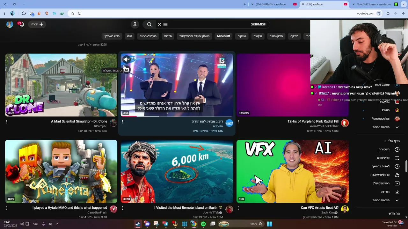408x229 pixels.
Task: Open options menu for 12Hrs Purple video
Action: 238,122
